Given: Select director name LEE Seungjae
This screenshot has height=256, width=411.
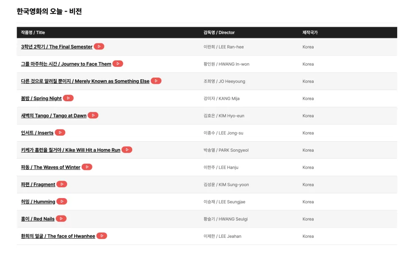Looking at the screenshot, I should click(x=232, y=202).
